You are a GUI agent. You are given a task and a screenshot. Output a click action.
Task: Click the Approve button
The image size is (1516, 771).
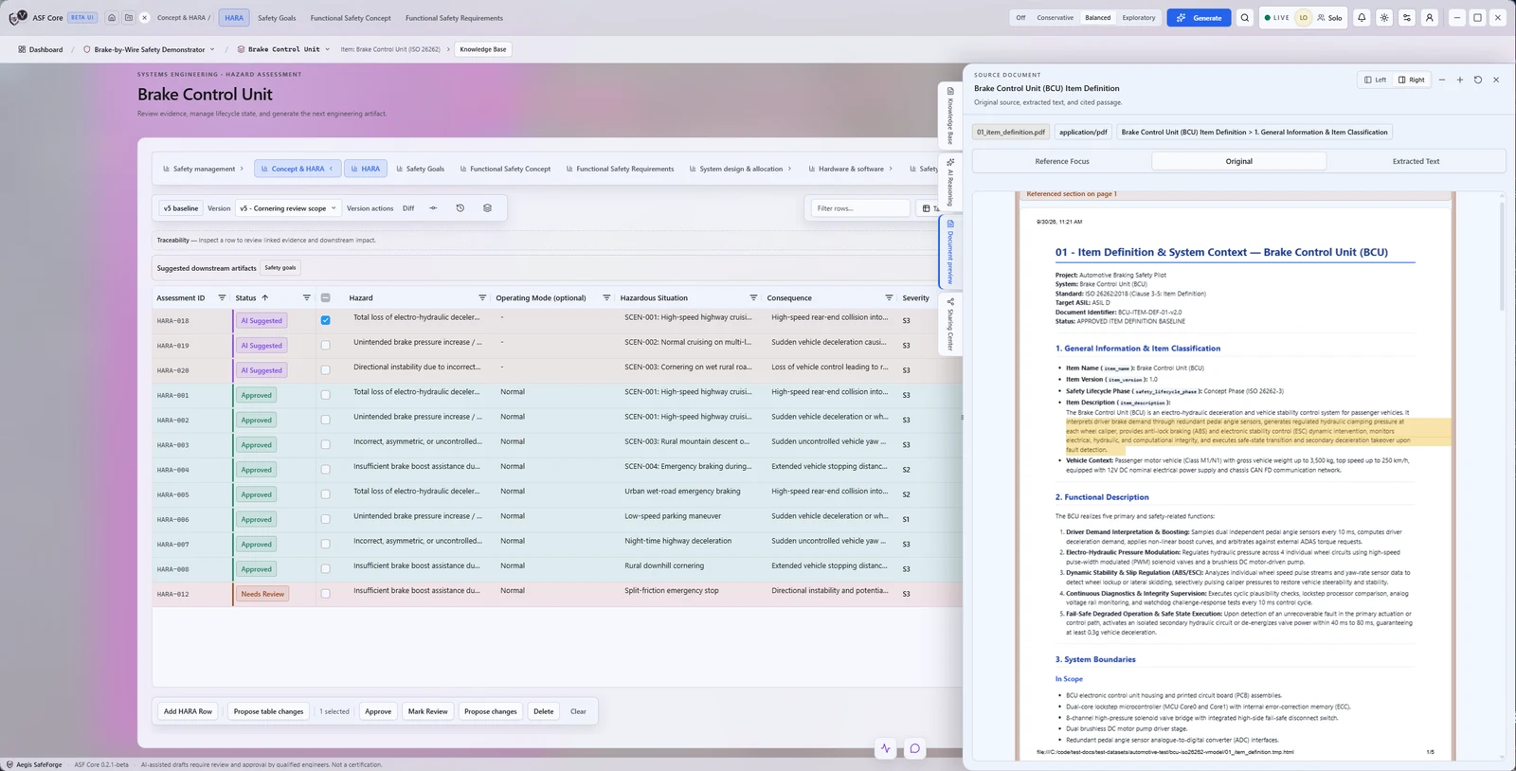tap(378, 711)
